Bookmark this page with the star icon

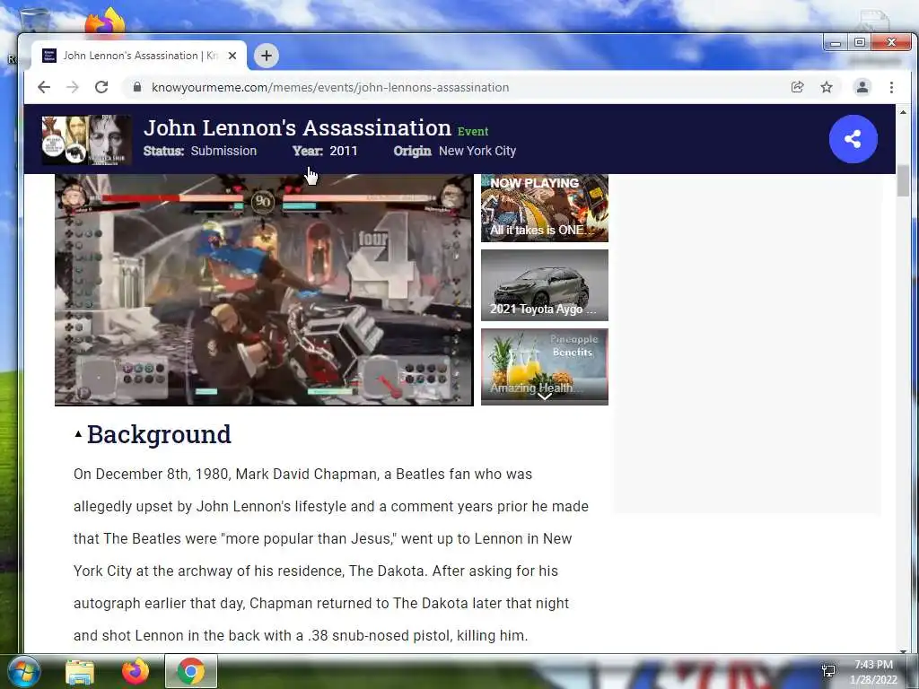pos(827,87)
